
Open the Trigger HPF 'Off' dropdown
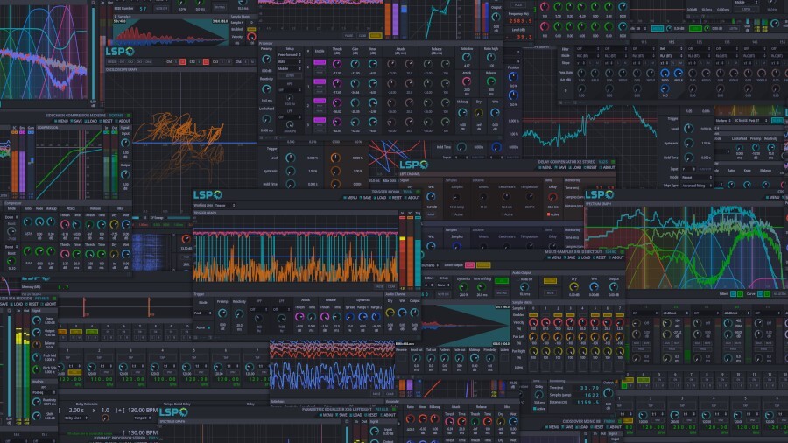pyautogui.click(x=259, y=309)
